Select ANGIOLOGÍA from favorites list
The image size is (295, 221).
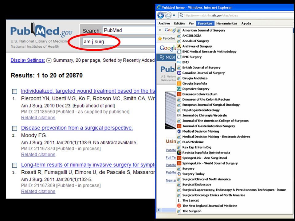tap(192, 36)
